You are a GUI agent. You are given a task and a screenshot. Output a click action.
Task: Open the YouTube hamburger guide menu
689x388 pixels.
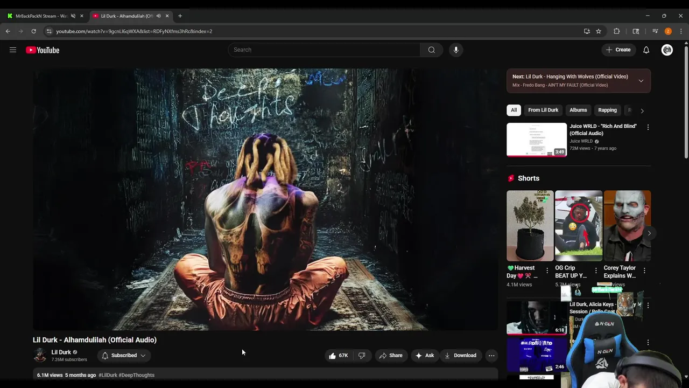(13, 50)
